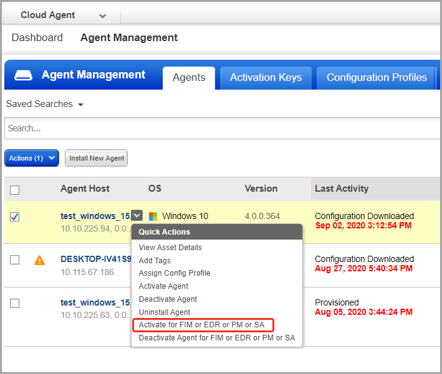The height and width of the screenshot is (374, 442).
Task: Select Uninstall Agent from Quick Actions
Action: click(165, 312)
